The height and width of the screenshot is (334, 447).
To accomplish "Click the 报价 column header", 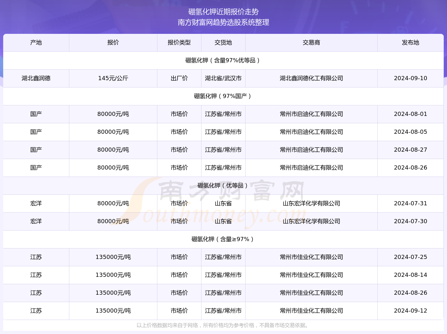I will [x=113, y=42].
